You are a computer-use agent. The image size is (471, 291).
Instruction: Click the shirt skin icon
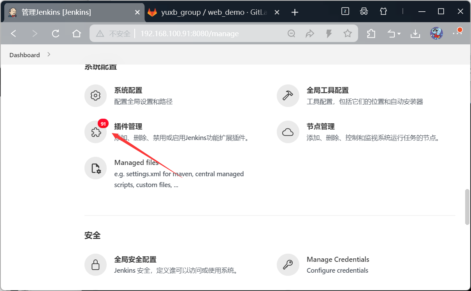pos(383,11)
